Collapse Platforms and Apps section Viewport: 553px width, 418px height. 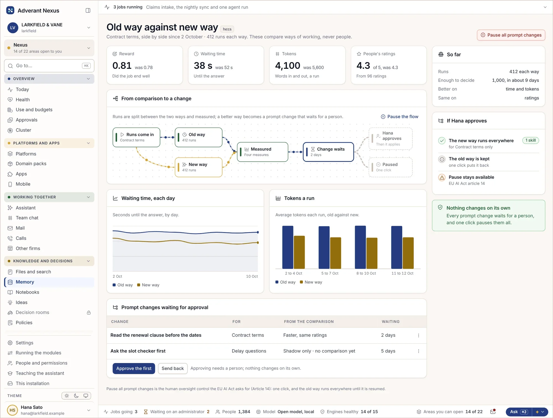click(49, 143)
